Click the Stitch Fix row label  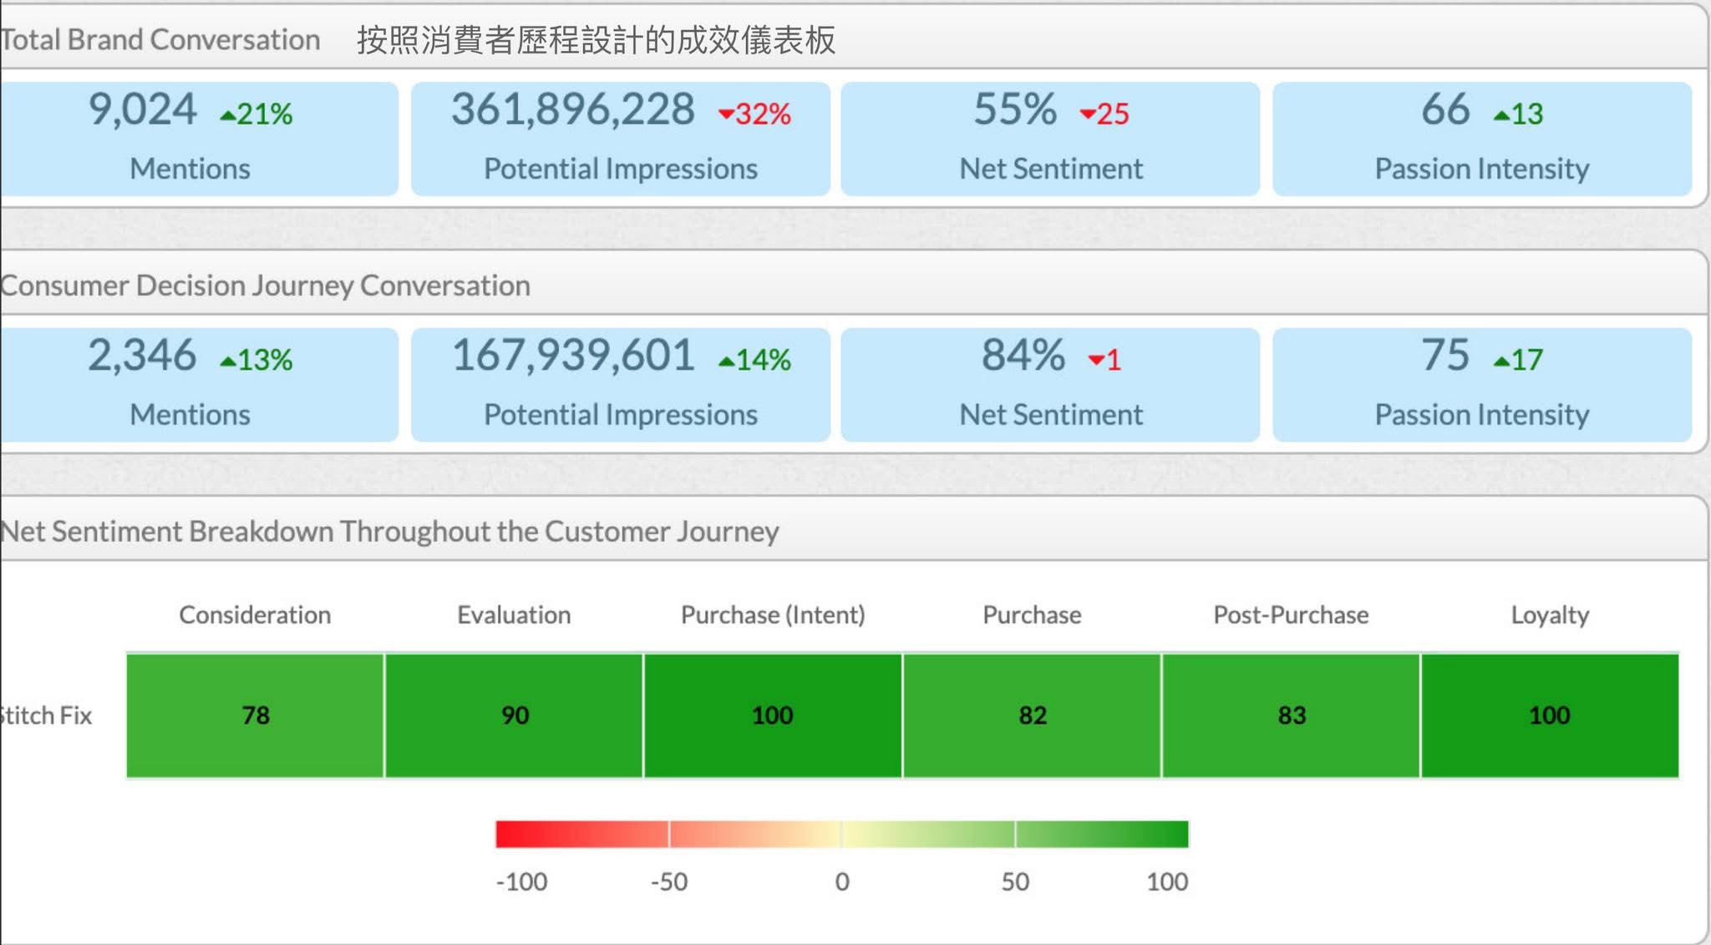pos(46,715)
